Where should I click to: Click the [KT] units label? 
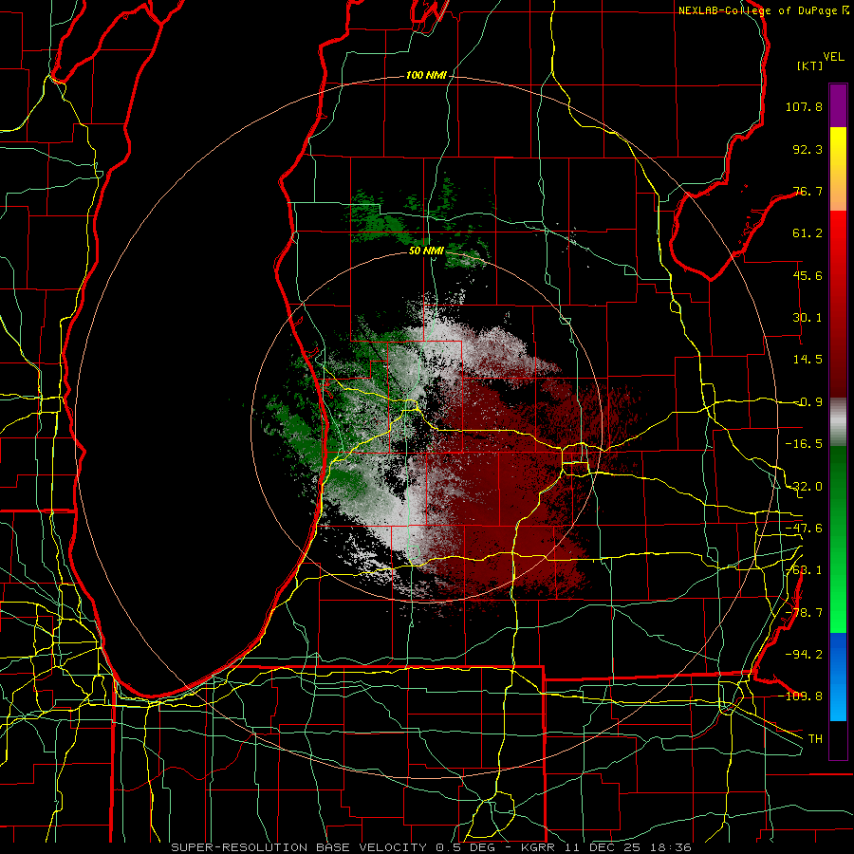(810, 65)
